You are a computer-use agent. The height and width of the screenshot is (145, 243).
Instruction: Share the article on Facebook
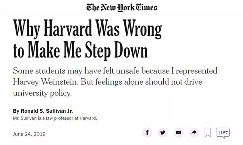point(147,132)
